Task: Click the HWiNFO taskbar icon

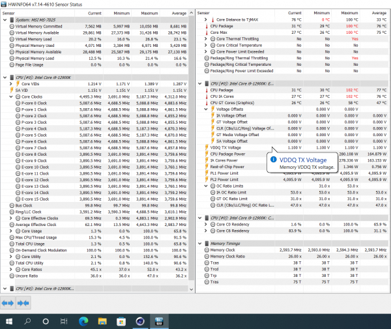Action: click(159, 322)
